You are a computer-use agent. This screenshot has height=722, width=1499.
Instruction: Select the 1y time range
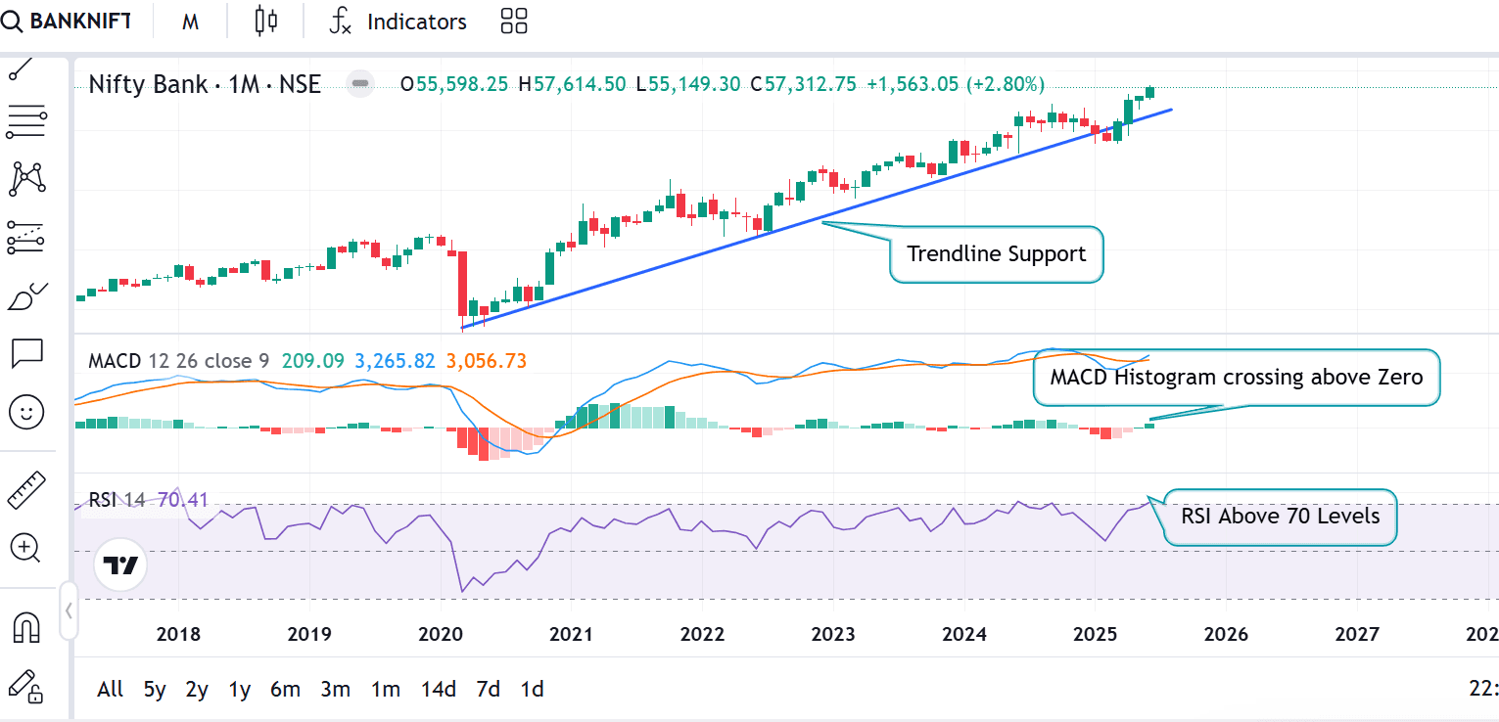click(240, 689)
